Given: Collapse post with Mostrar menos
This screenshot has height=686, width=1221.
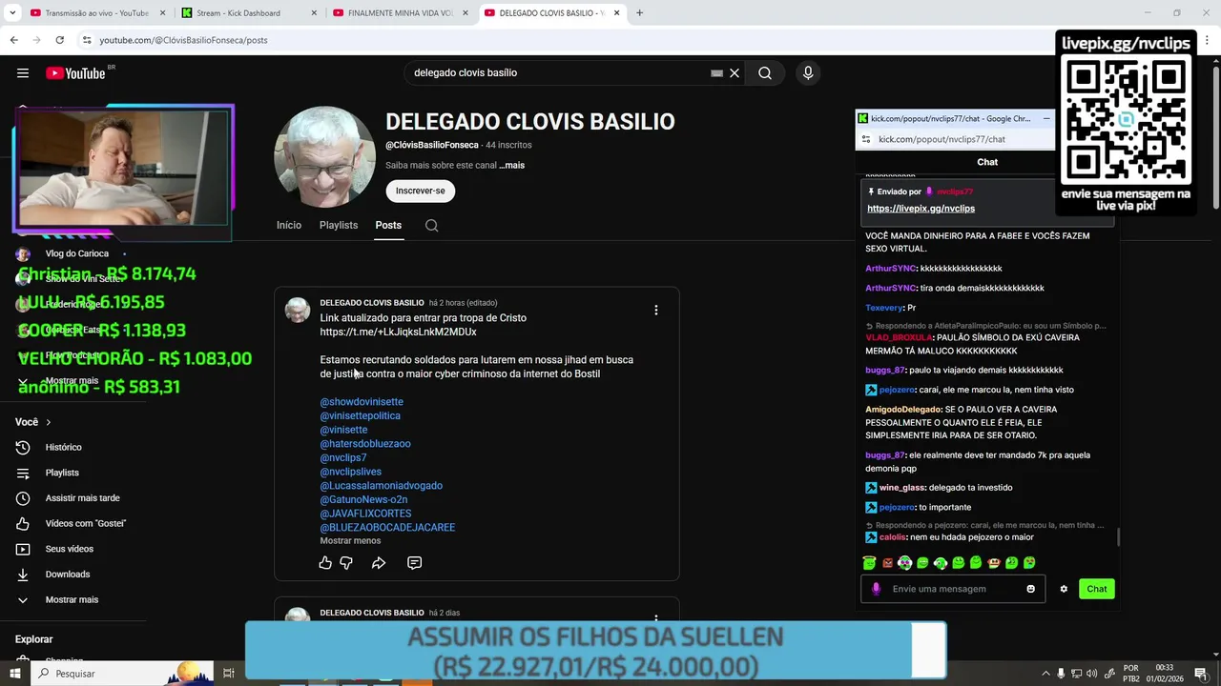Looking at the screenshot, I should [x=350, y=541].
